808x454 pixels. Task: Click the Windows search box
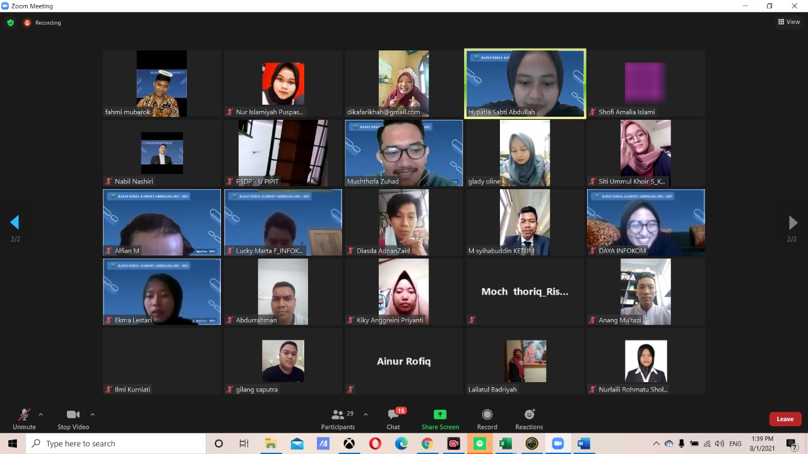(117, 444)
